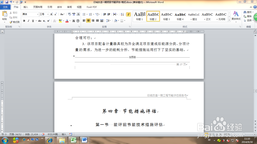Viewport: 257px width, 144px height.
Task: Expand the Bullets list dropdown arrow
Action: point(87,14)
